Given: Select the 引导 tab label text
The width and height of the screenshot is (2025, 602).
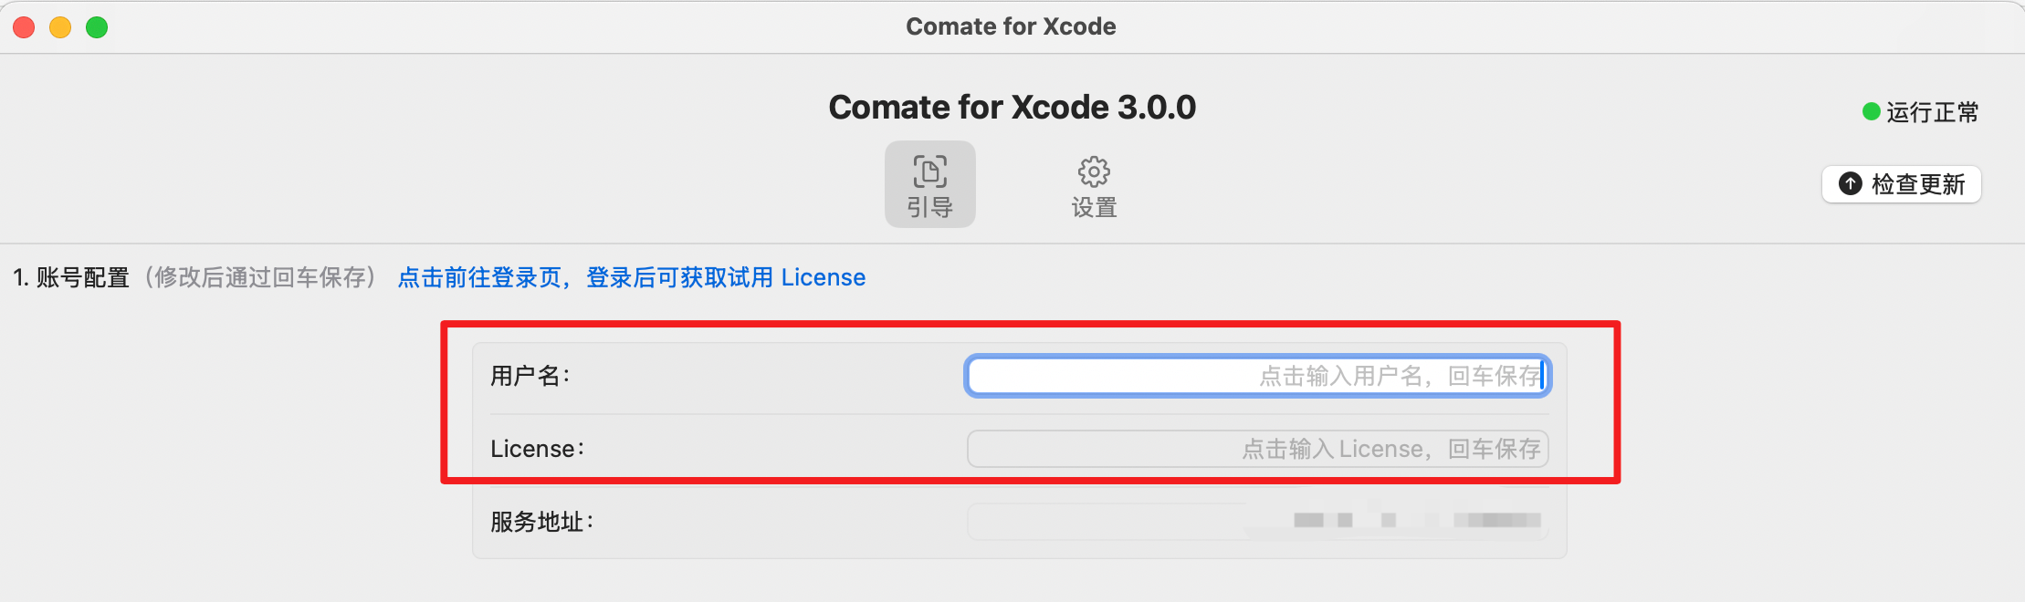Looking at the screenshot, I should pos(929,208).
